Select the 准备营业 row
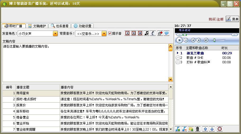 (x=85, y=117)
